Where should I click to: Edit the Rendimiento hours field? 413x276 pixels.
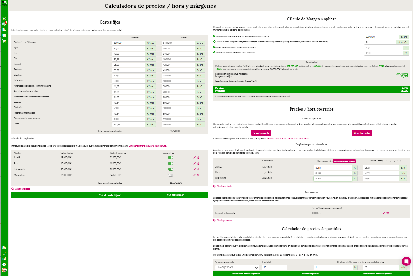tap(333, 267)
